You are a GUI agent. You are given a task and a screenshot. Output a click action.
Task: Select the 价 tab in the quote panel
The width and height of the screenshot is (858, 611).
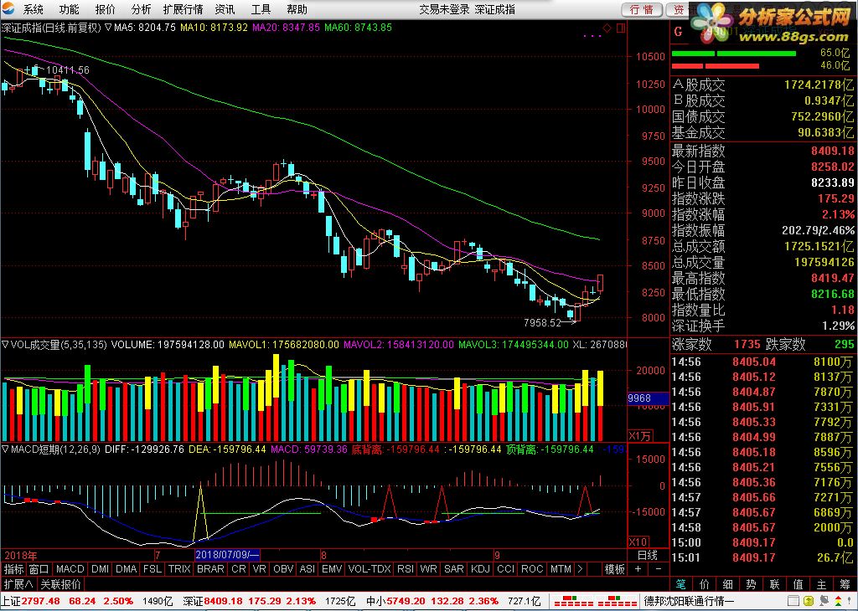pyautogui.click(x=705, y=584)
